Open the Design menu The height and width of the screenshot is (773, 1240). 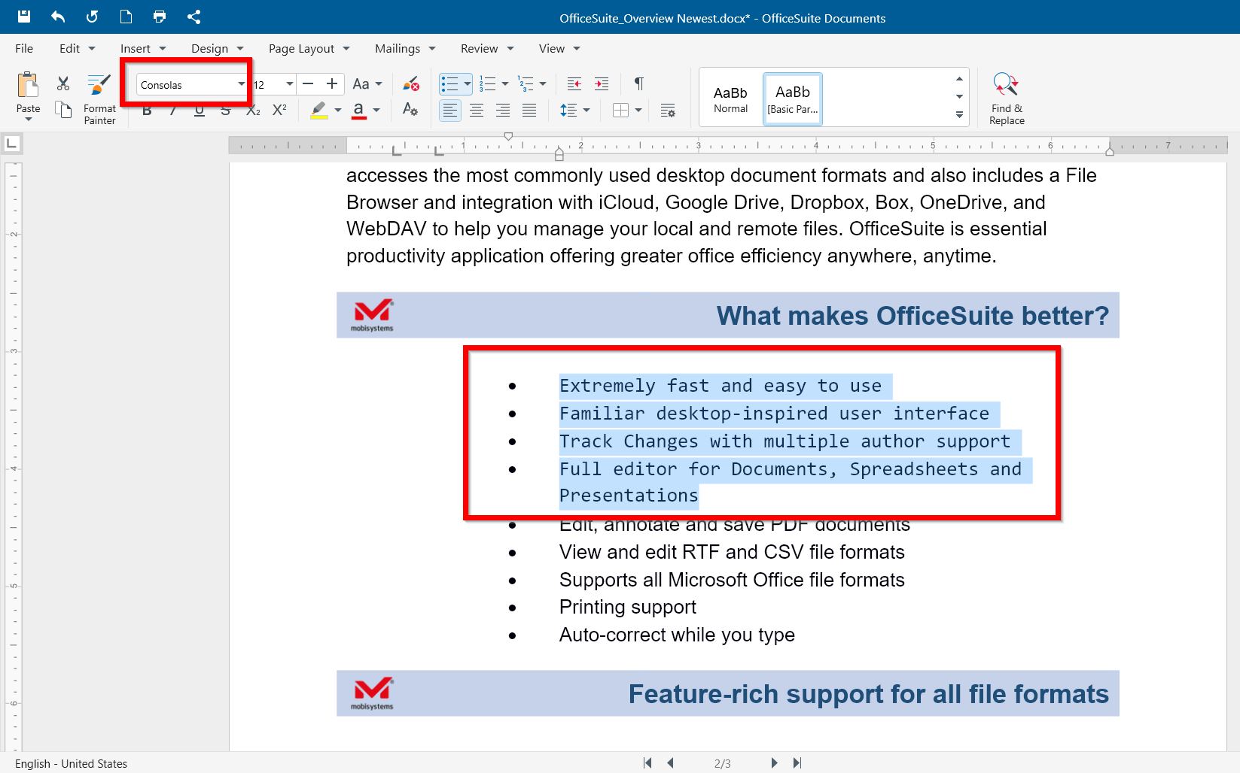click(x=217, y=48)
